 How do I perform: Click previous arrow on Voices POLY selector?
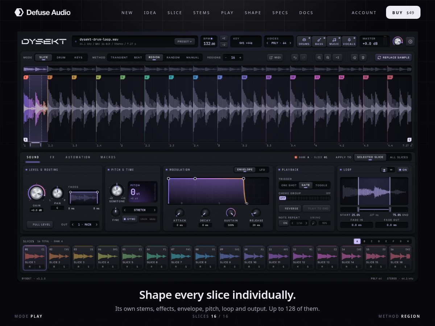(x=268, y=43)
